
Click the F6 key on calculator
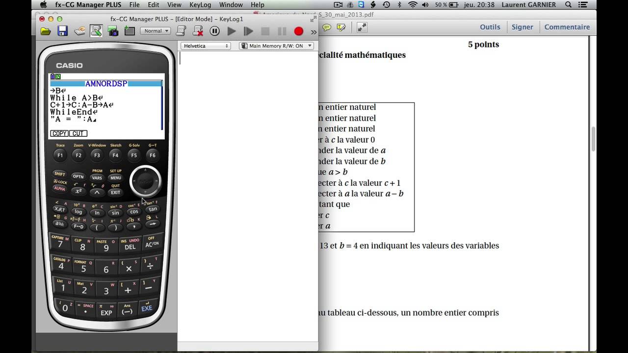pos(153,155)
